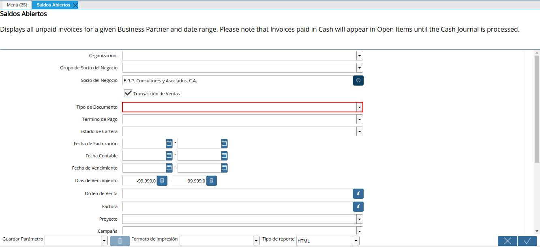This screenshot has width=540, height=247.
Task: Open end calendar for Fecha de Facturación
Action: [224, 144]
